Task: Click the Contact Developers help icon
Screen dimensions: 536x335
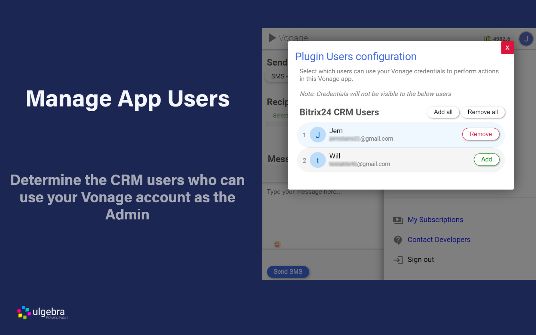Action: point(398,240)
